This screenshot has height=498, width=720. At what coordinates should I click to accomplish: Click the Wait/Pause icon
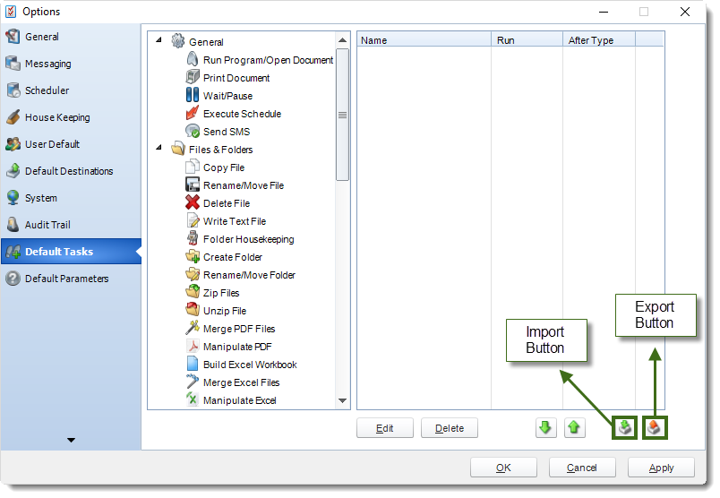193,95
